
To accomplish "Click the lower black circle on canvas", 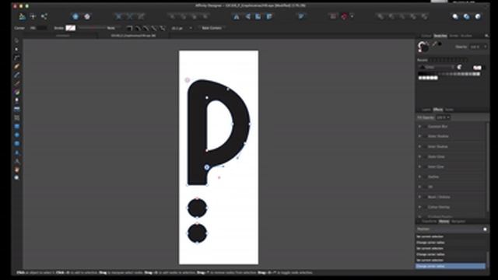I will point(197,233).
